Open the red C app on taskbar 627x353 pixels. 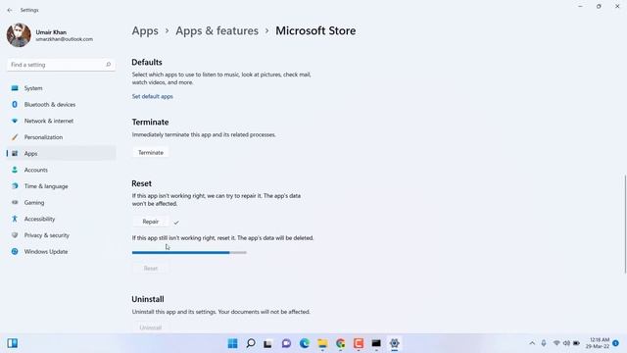[x=359, y=343]
